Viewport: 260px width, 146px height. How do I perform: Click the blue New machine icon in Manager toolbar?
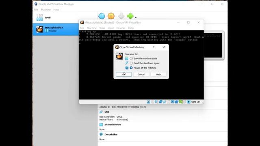click(102, 16)
